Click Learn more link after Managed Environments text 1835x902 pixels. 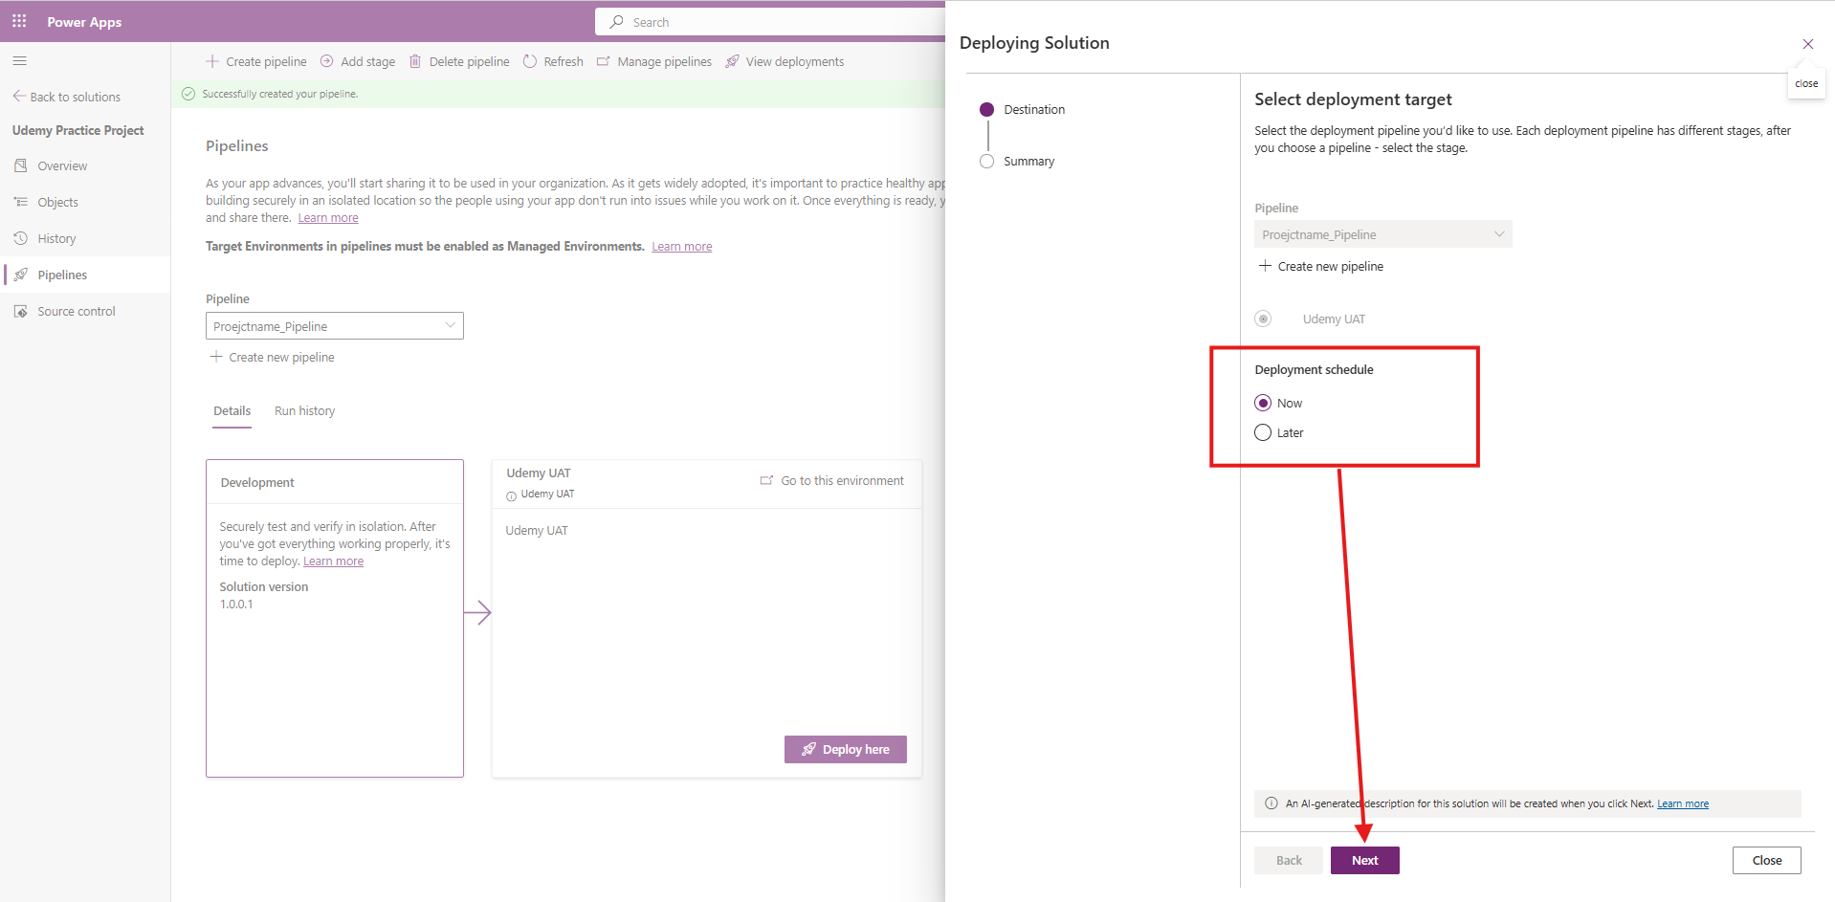pyautogui.click(x=682, y=247)
